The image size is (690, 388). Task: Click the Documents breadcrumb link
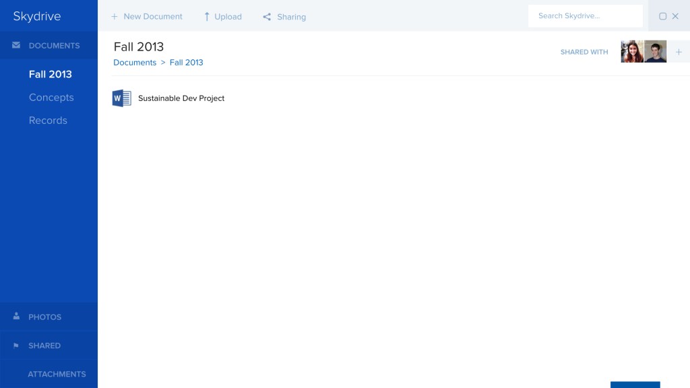point(135,63)
